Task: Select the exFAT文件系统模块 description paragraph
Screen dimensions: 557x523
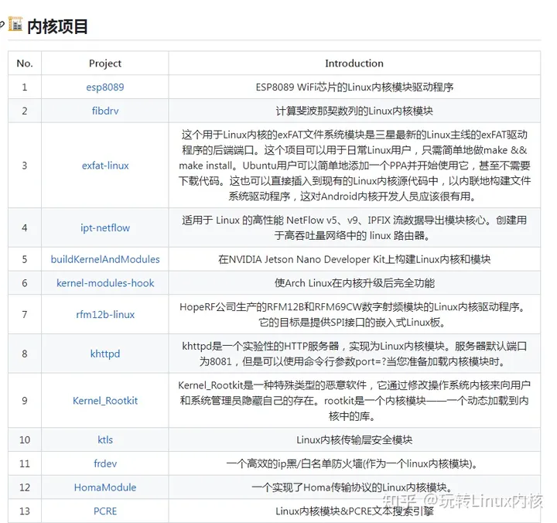Action: [354, 166]
